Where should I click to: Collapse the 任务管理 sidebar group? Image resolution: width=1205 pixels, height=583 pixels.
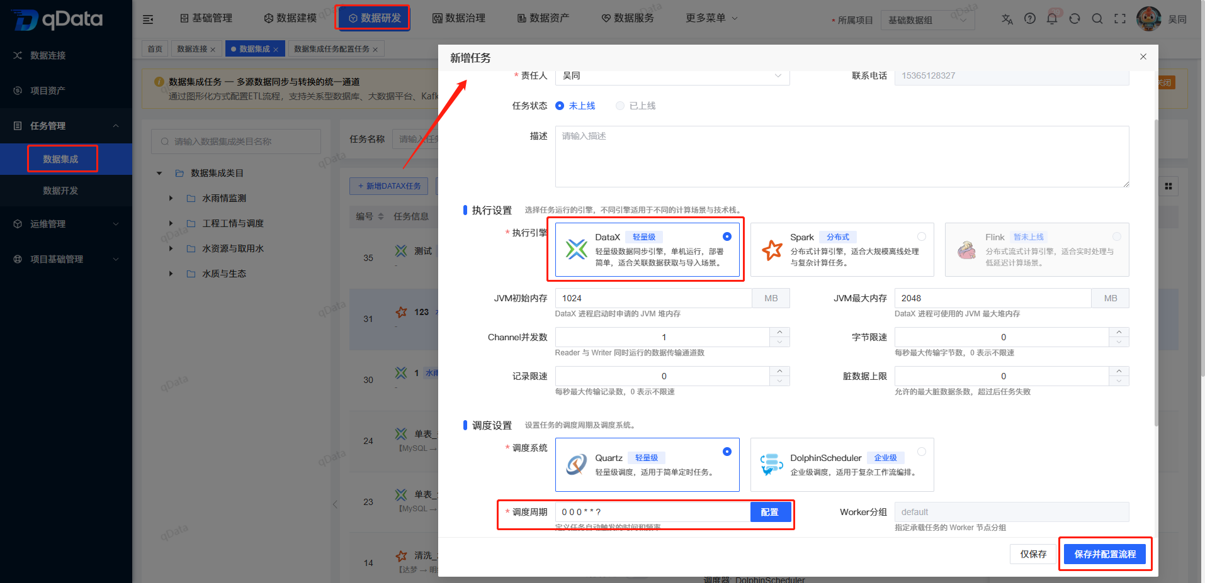coord(66,126)
